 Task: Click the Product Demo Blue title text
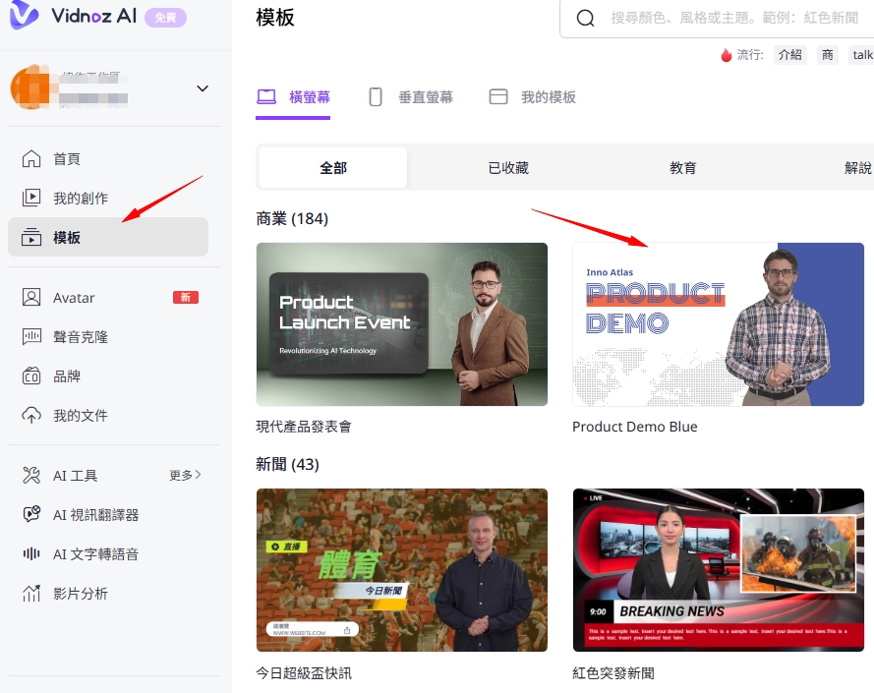[x=635, y=427]
